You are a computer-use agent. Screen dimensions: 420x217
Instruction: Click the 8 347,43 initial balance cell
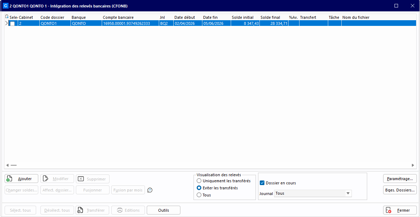[x=245, y=23]
